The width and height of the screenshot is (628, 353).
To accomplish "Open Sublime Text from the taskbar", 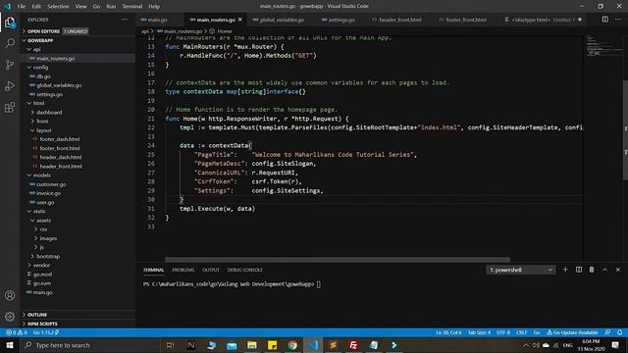I will click(333, 345).
